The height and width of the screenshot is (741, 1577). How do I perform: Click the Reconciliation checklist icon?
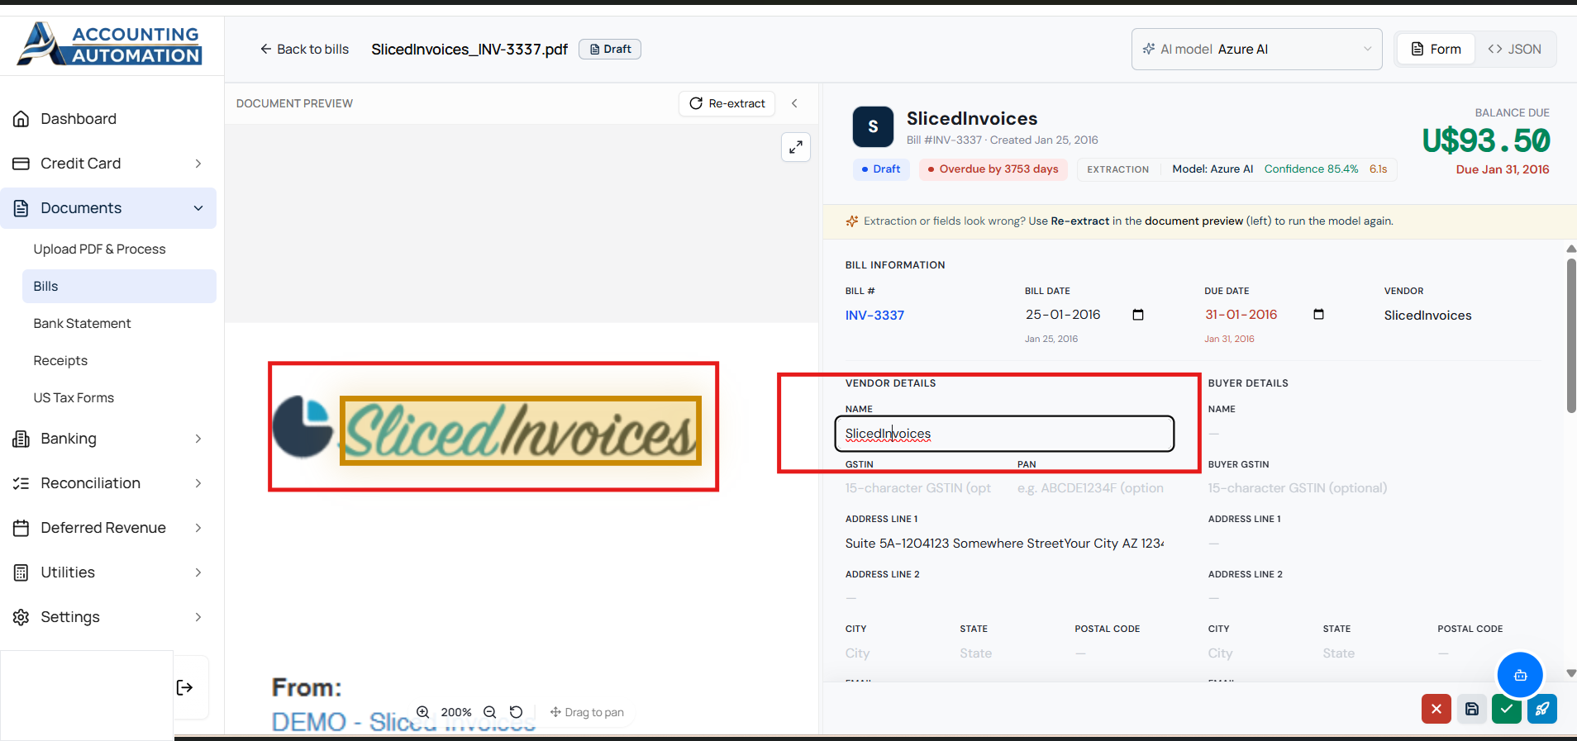click(x=21, y=483)
